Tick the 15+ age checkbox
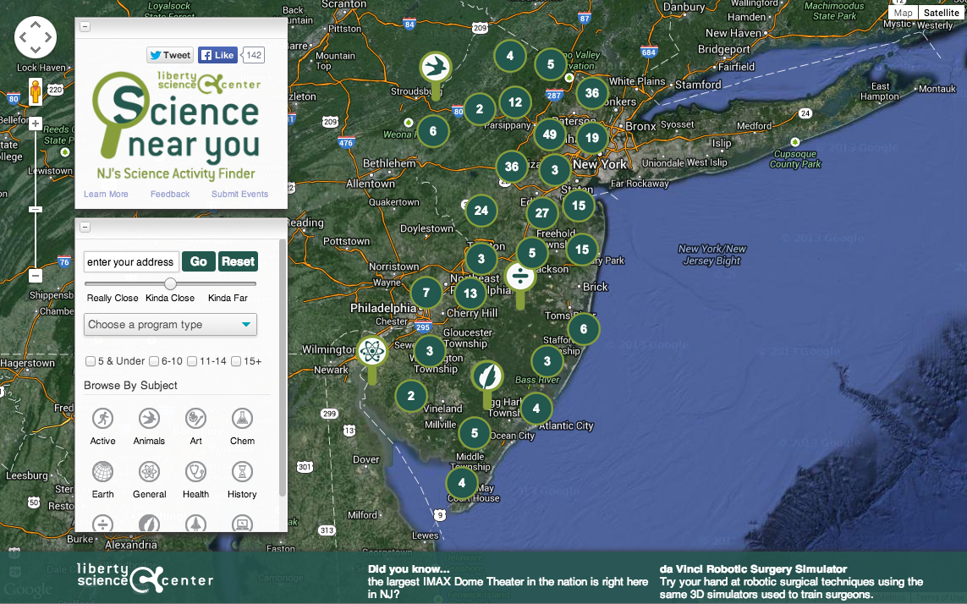This screenshot has width=967, height=604. click(236, 361)
